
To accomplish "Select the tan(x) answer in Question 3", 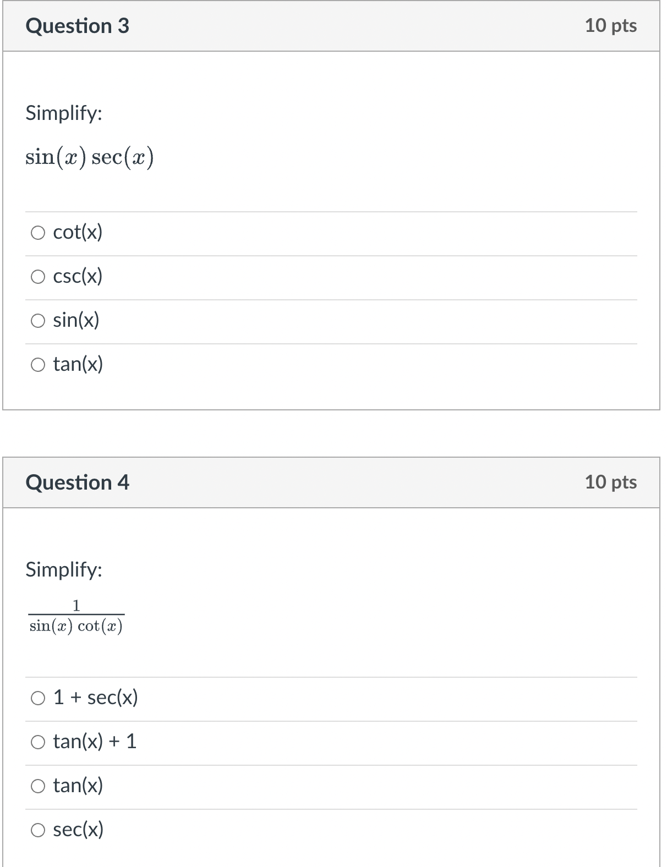I will point(39,364).
